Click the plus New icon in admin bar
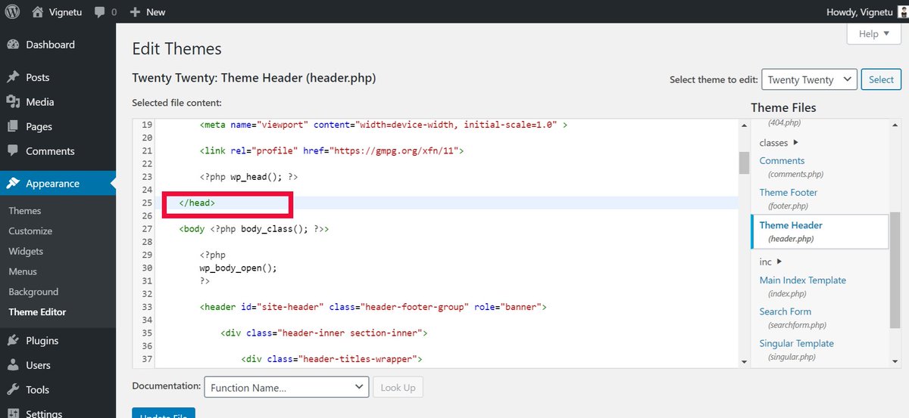The image size is (909, 418). (136, 12)
